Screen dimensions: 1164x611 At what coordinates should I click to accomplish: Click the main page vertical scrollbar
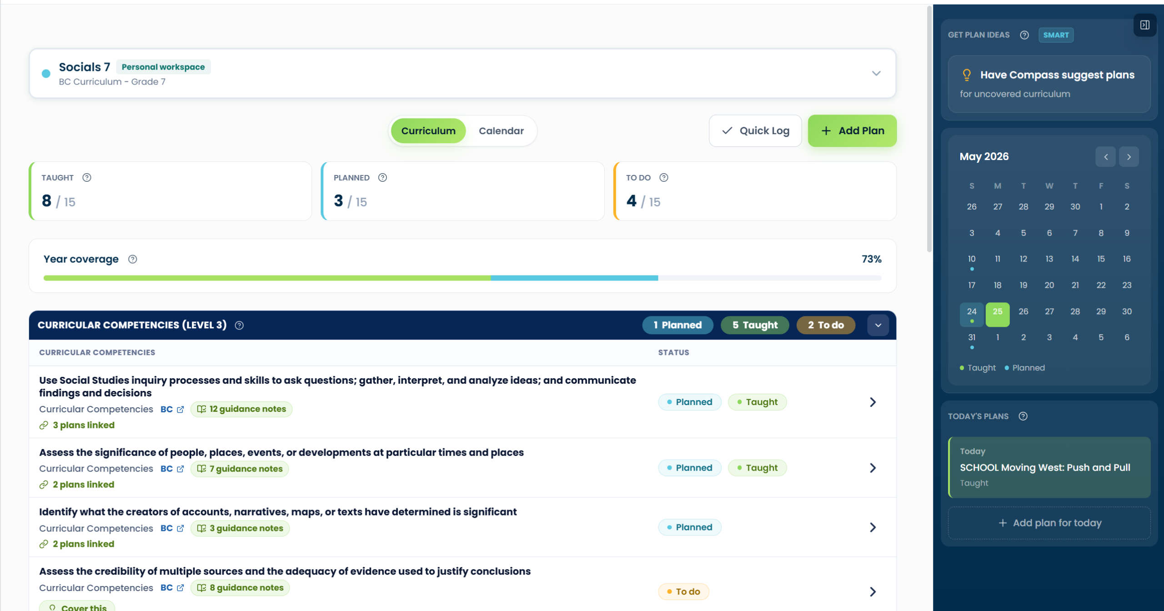[929, 130]
